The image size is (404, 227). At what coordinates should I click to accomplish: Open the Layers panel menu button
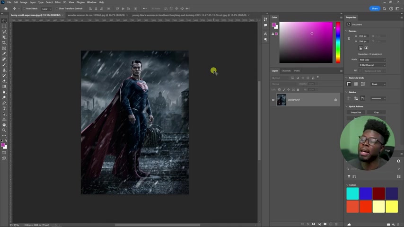pyautogui.click(x=341, y=71)
